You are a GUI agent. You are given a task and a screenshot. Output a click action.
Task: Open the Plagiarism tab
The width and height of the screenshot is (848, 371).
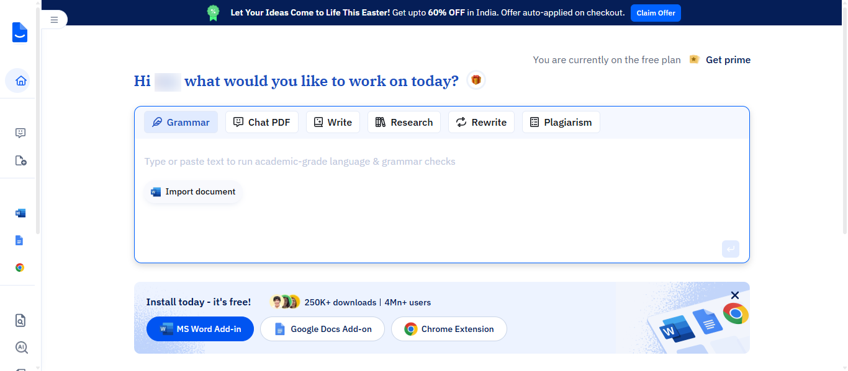(561, 122)
